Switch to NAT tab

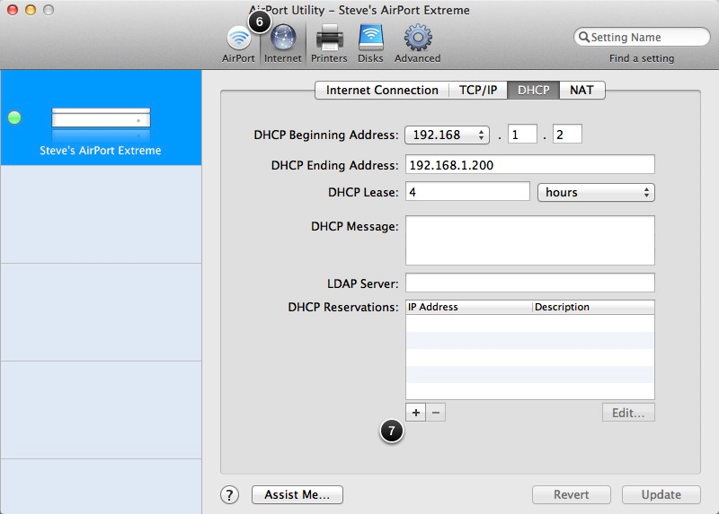pyautogui.click(x=581, y=90)
